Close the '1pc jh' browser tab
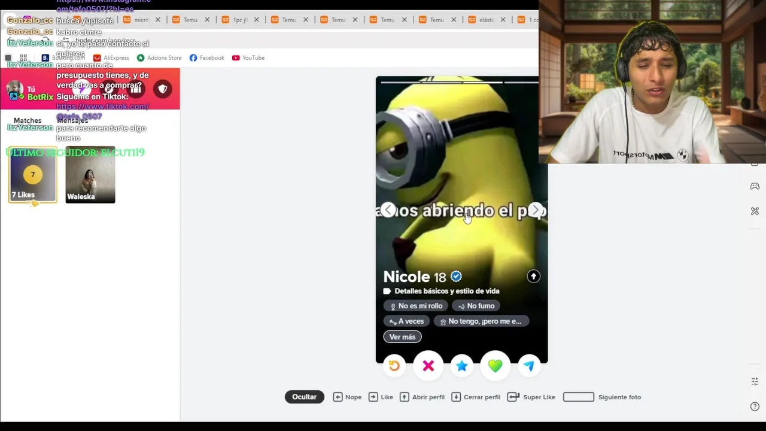Image resolution: width=766 pixels, height=431 pixels. pos(257,20)
